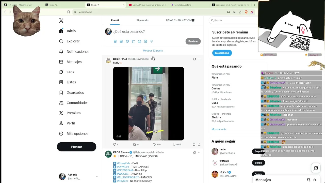Viewport: 325px width, 183px height.
Task: Expand the Mensajes drawer chevrons
Action: point(315,180)
